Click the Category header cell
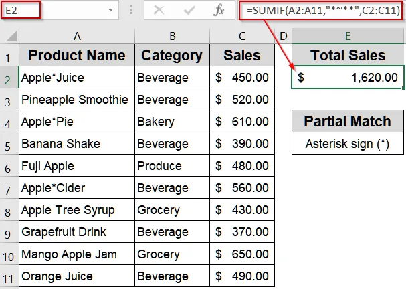Image resolution: width=406 pixels, height=289 pixels. click(x=172, y=55)
